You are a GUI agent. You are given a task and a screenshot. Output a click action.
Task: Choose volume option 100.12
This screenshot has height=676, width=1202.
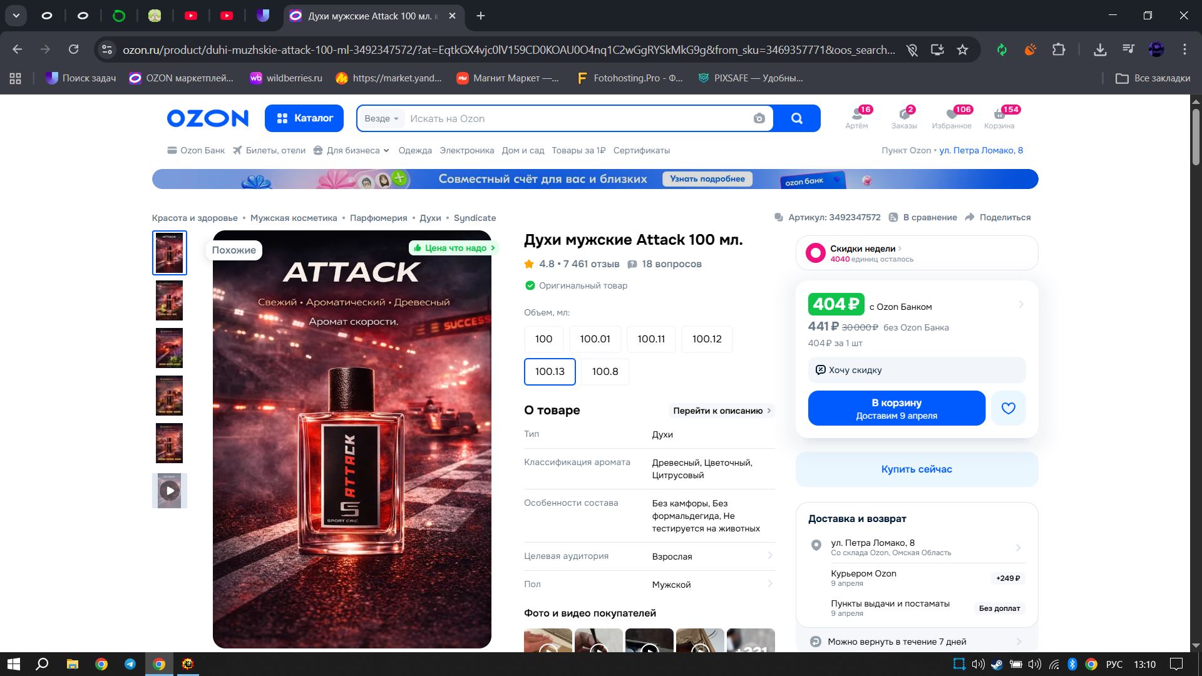click(x=706, y=339)
